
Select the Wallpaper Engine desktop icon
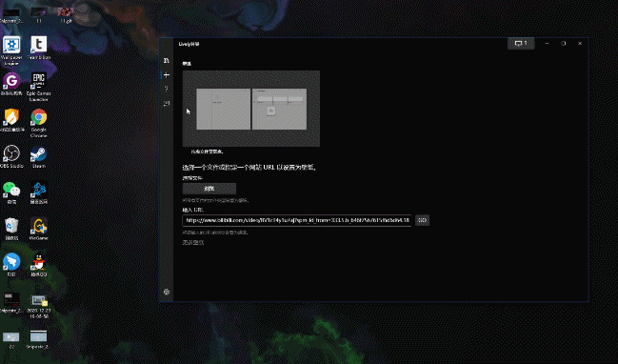tap(11, 51)
